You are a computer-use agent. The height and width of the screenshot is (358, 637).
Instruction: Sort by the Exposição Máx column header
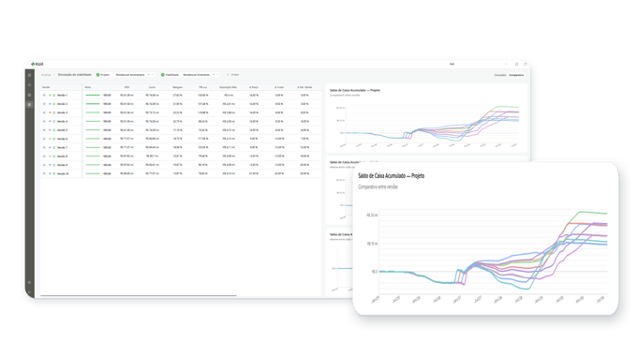coord(228,87)
